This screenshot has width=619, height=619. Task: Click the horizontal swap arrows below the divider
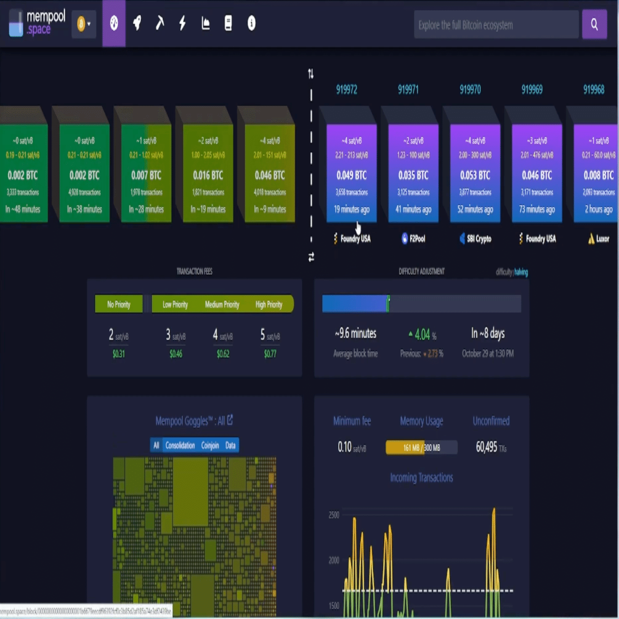click(x=311, y=257)
